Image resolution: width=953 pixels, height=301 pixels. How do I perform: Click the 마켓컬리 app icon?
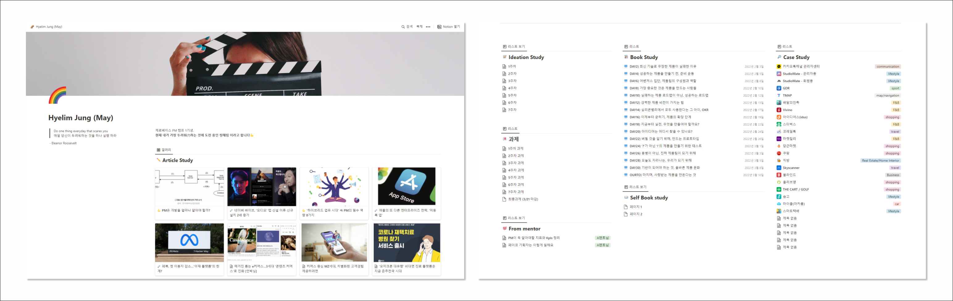(779, 139)
